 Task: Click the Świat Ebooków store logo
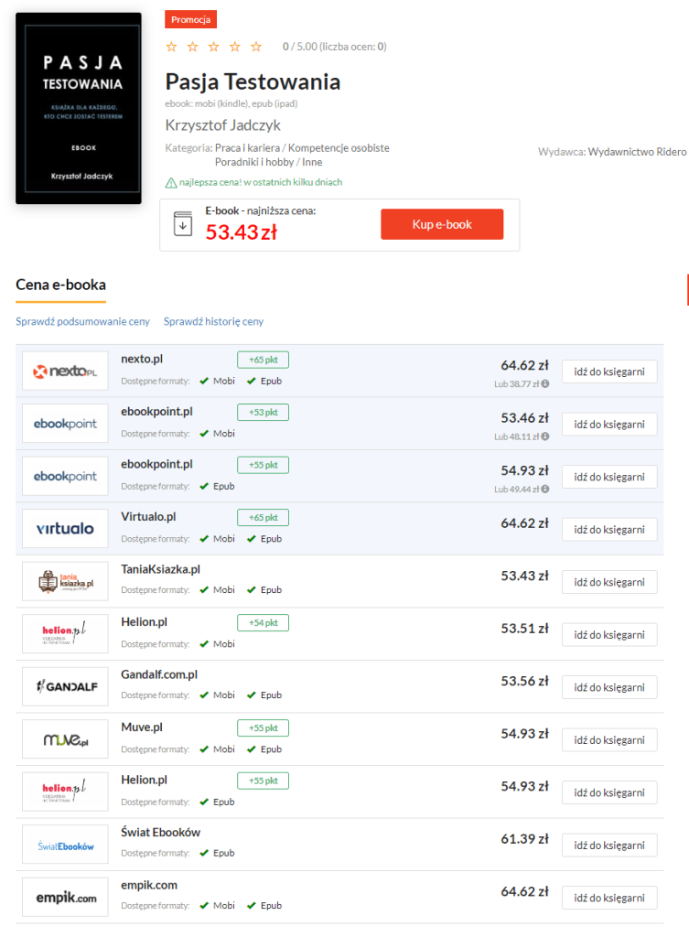pos(65,845)
